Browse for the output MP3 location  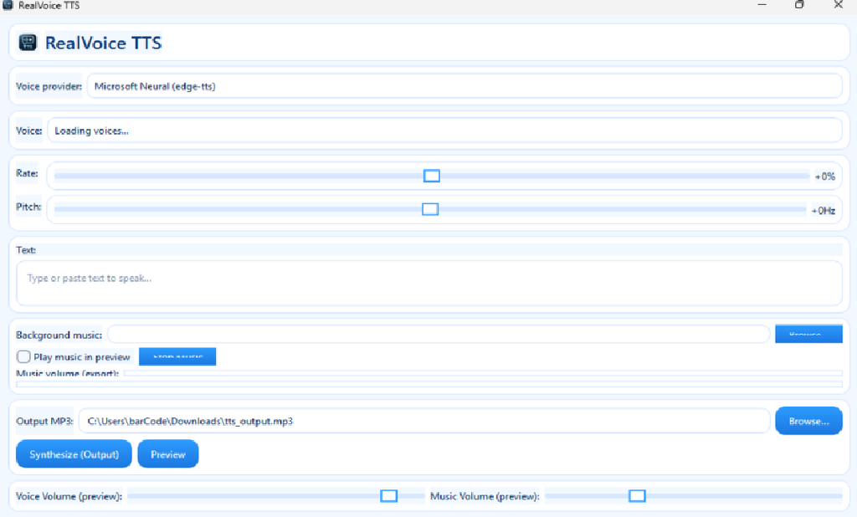808,421
